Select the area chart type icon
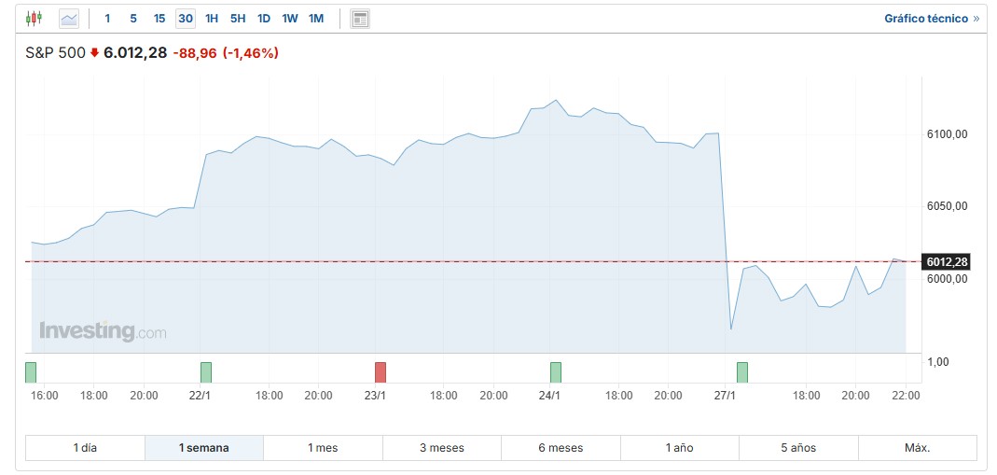 (x=69, y=18)
